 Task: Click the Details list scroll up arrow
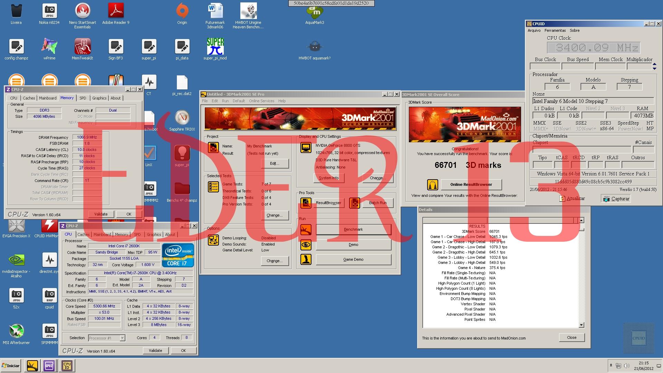[x=582, y=220]
